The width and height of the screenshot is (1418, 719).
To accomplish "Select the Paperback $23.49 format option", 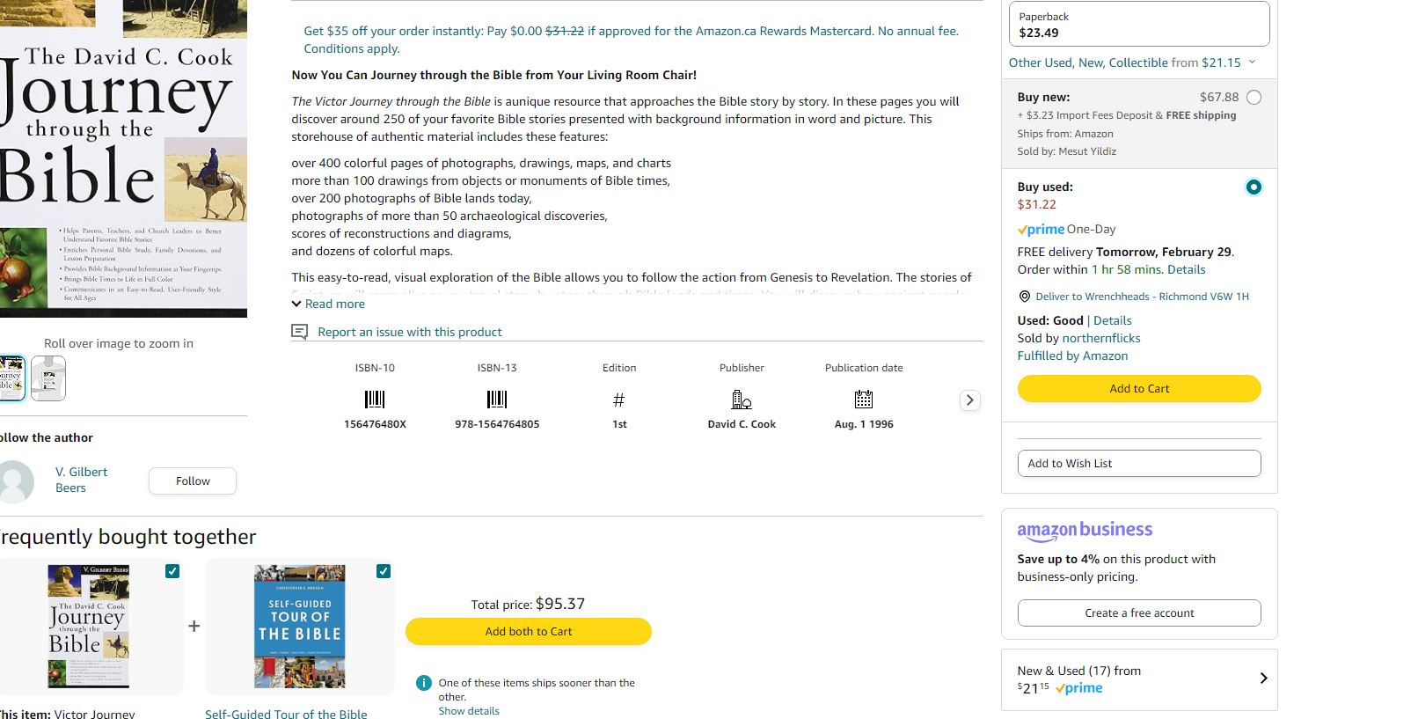I will pyautogui.click(x=1139, y=24).
